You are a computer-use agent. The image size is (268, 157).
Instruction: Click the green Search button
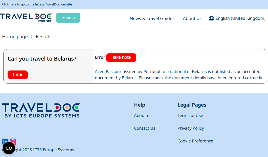coord(68,18)
